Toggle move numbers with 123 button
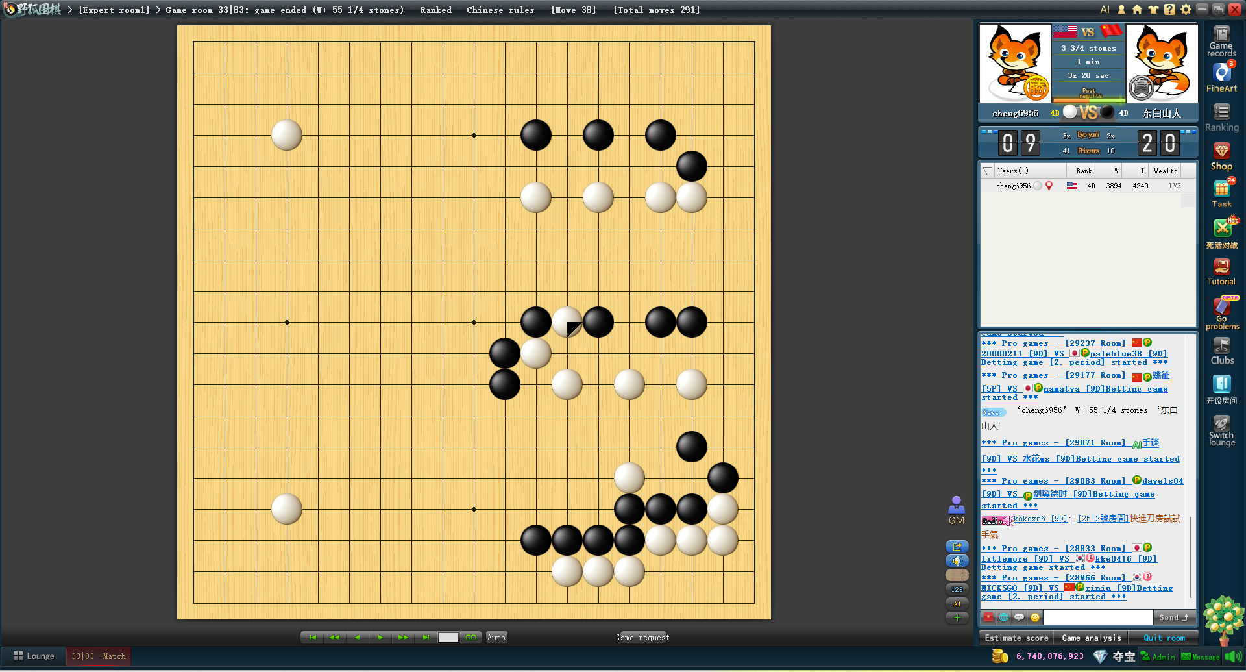This screenshot has width=1246, height=672. click(957, 590)
